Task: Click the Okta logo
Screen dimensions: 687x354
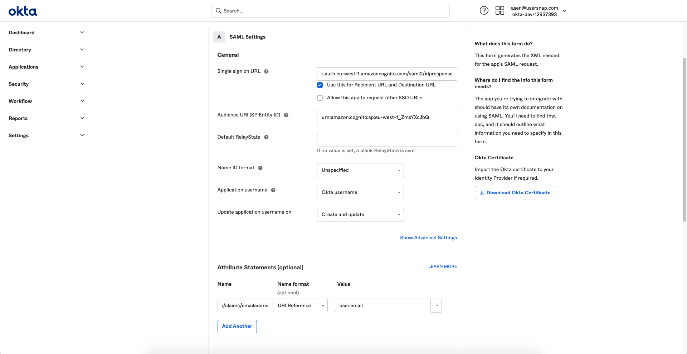Action: (x=23, y=11)
